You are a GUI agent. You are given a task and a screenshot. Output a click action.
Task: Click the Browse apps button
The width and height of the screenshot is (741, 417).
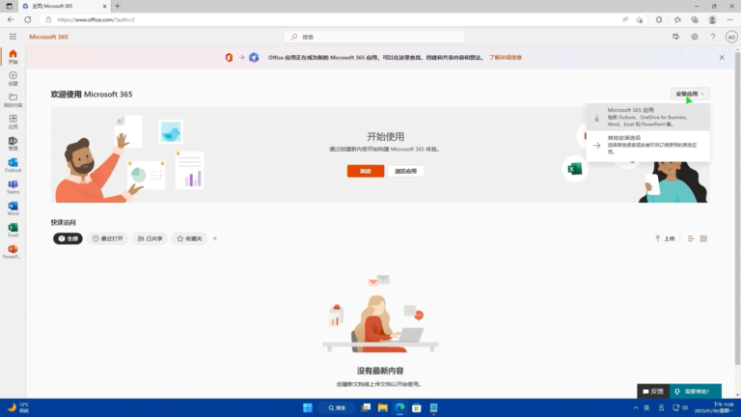(405, 171)
